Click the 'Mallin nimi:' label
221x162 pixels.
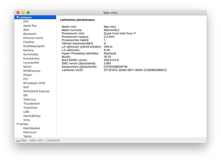click(x=69, y=27)
